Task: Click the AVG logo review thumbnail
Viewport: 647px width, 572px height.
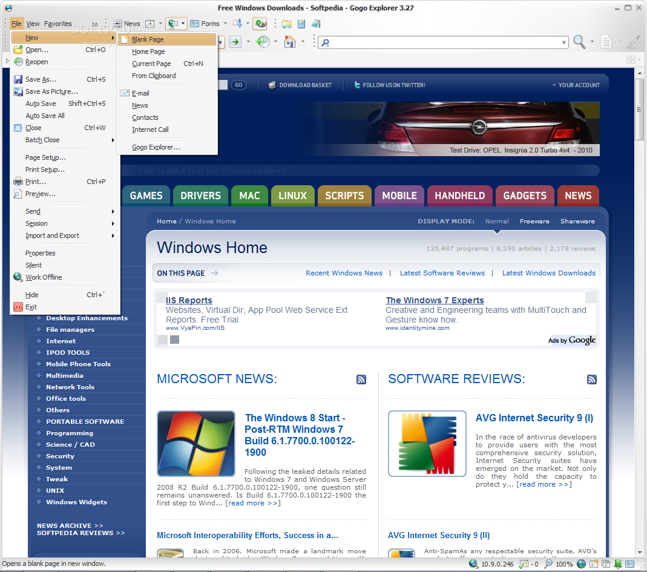Action: click(x=427, y=444)
